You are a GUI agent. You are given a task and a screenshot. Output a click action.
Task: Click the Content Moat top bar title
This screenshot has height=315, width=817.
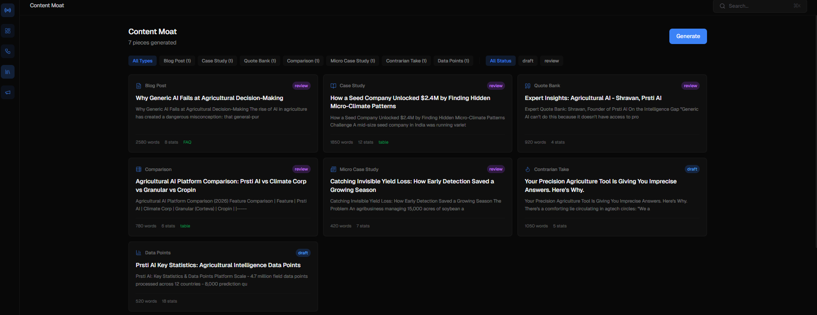point(47,6)
